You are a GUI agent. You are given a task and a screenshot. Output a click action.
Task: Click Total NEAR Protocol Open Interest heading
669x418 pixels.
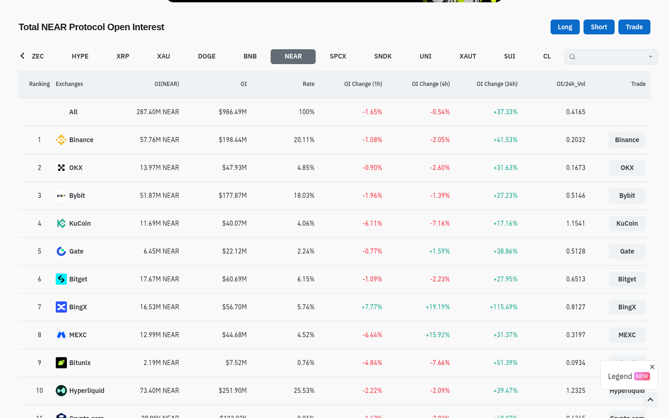92,27
